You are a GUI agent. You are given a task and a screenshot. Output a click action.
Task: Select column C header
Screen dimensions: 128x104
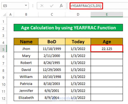52,14
